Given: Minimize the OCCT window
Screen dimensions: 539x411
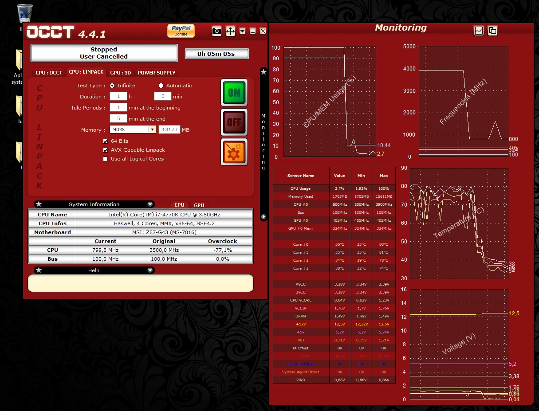Looking at the screenshot, I should [x=253, y=31].
